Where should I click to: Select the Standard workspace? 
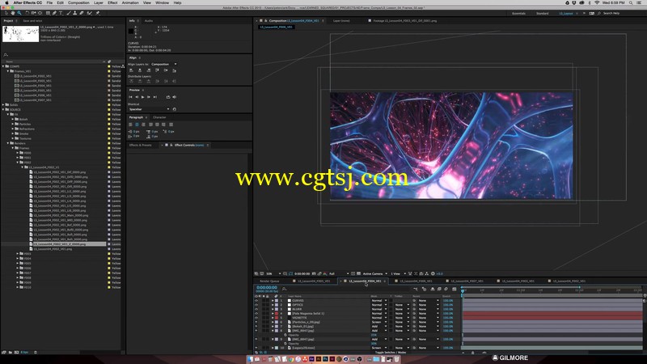tap(542, 13)
